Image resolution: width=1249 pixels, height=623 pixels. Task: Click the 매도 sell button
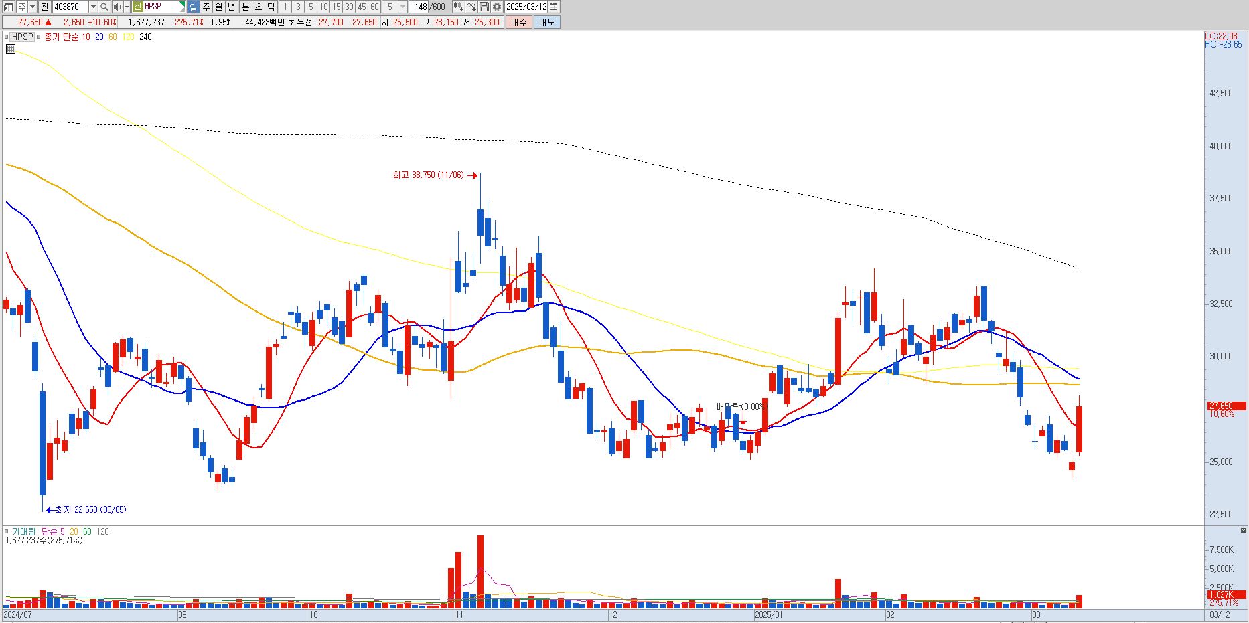547,22
